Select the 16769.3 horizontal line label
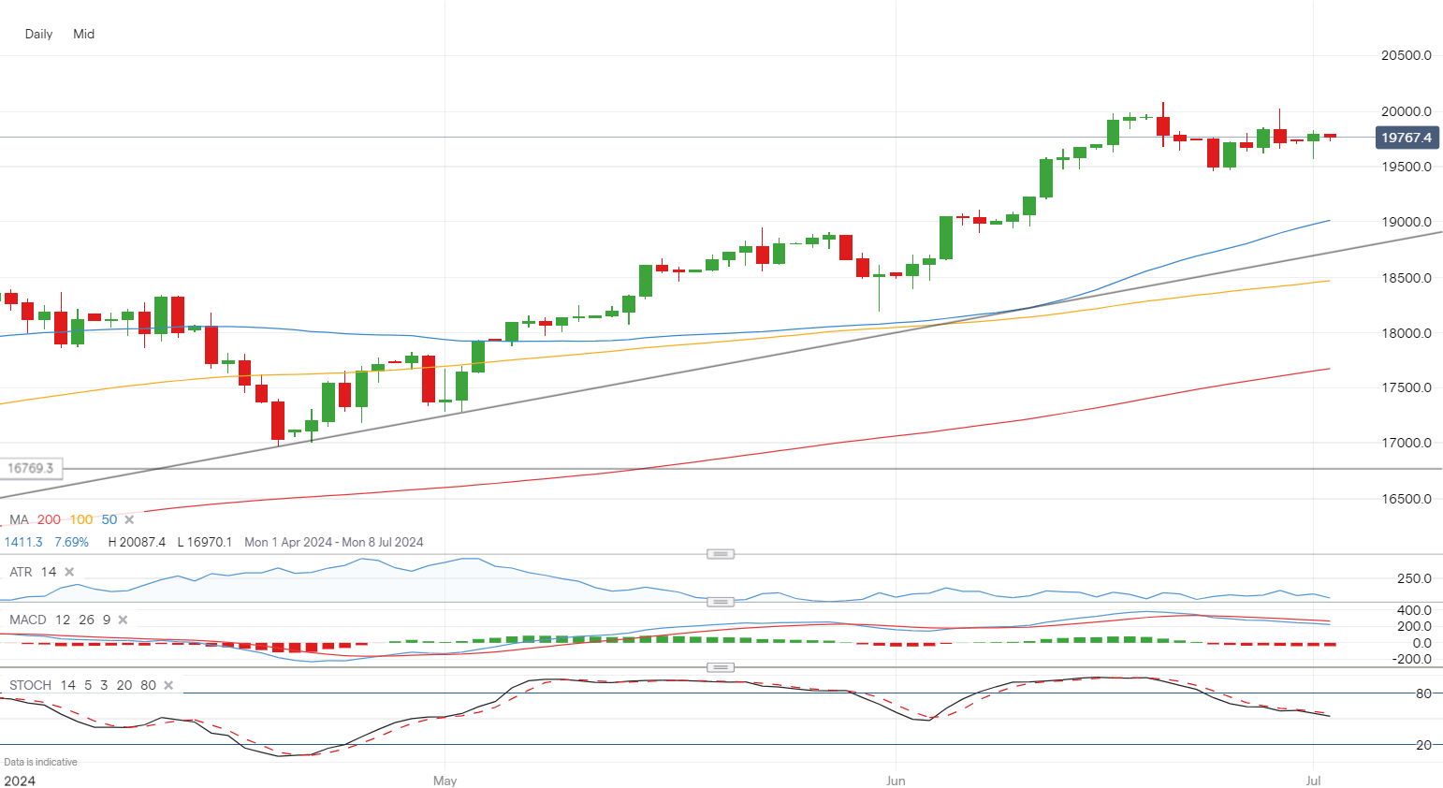This screenshot has width=1443, height=788. 31,468
